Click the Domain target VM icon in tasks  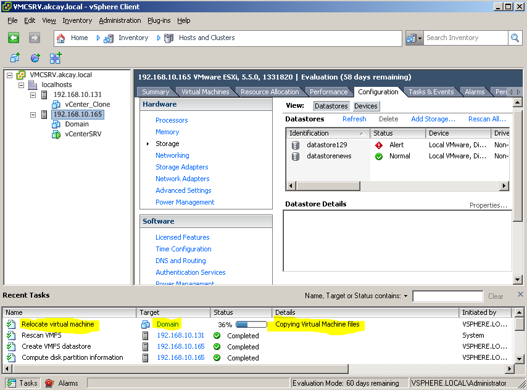145,324
